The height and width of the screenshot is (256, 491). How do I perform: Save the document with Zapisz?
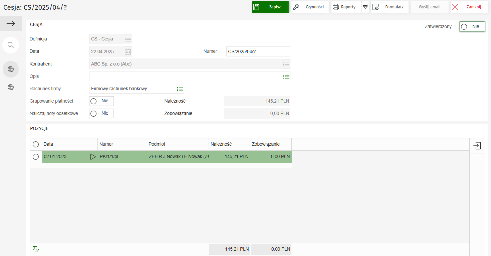click(x=270, y=7)
